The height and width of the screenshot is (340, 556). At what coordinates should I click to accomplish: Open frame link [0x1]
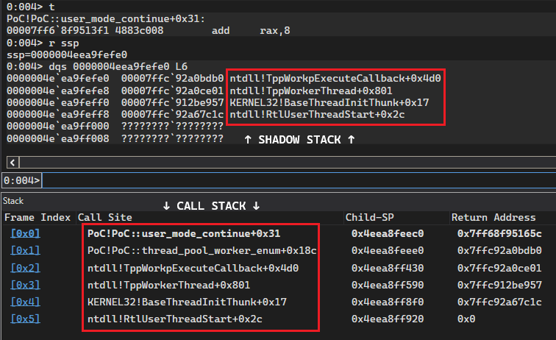click(x=25, y=250)
